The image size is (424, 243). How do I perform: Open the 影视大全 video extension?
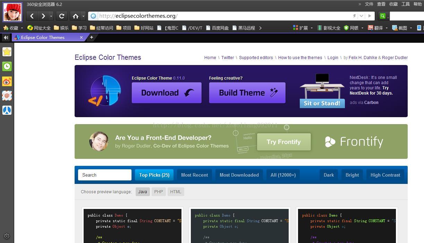pyautogui.click(x=329, y=28)
